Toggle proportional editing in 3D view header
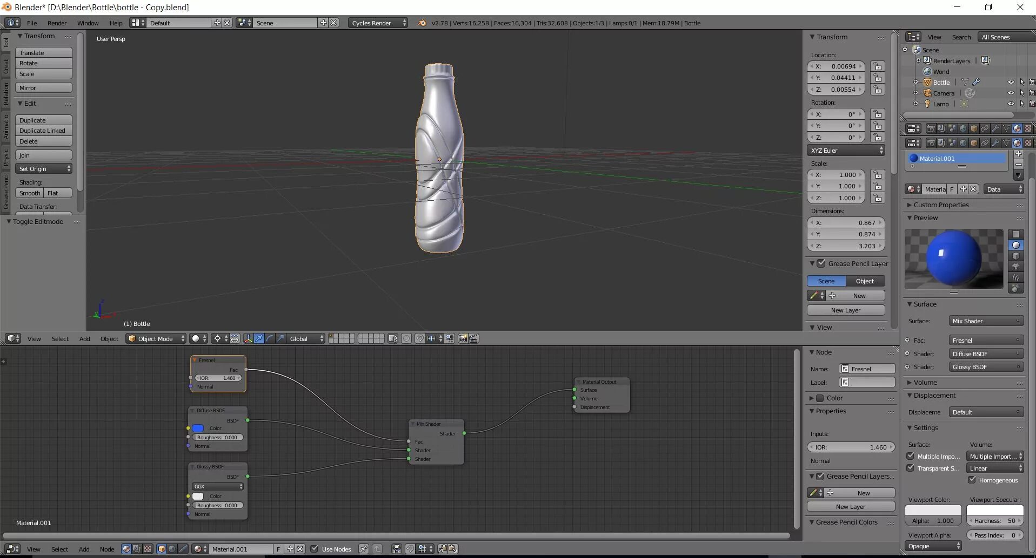 pos(406,338)
